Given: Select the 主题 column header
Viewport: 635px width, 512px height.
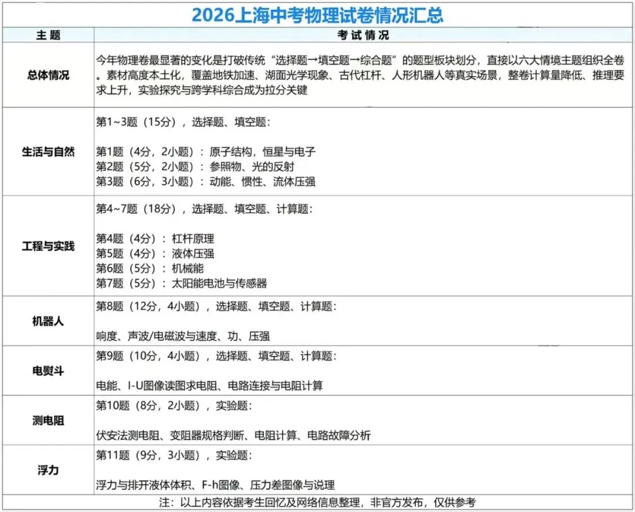Looking at the screenshot, I should pos(48,35).
